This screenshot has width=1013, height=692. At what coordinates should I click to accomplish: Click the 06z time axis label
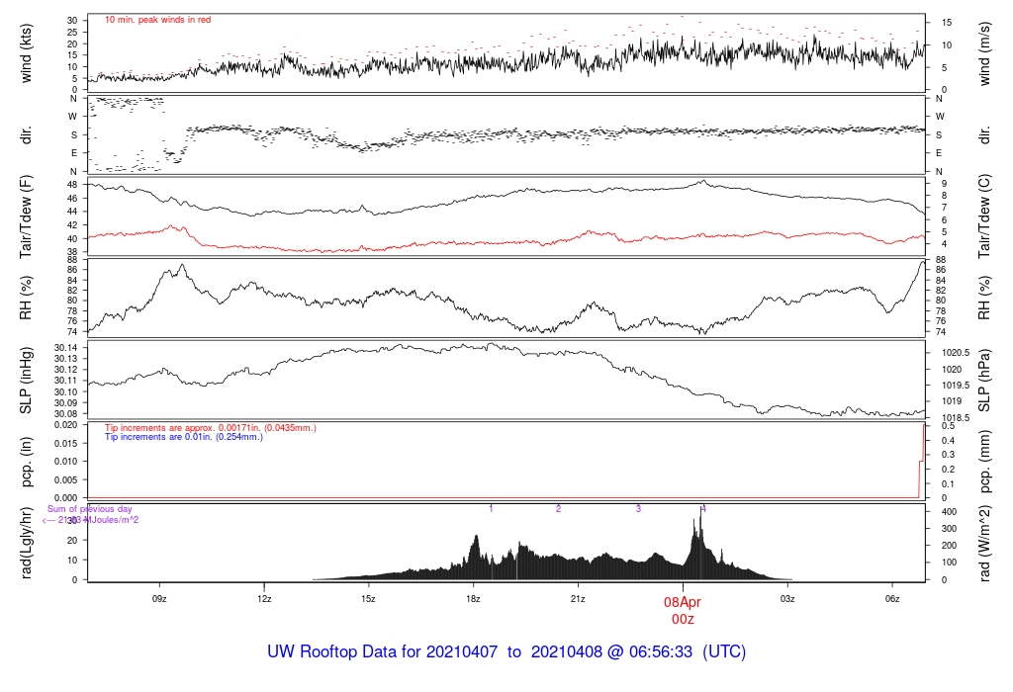pos(891,599)
